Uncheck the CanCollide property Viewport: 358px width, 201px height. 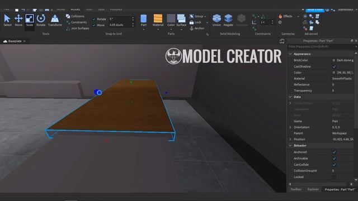coord(334,165)
